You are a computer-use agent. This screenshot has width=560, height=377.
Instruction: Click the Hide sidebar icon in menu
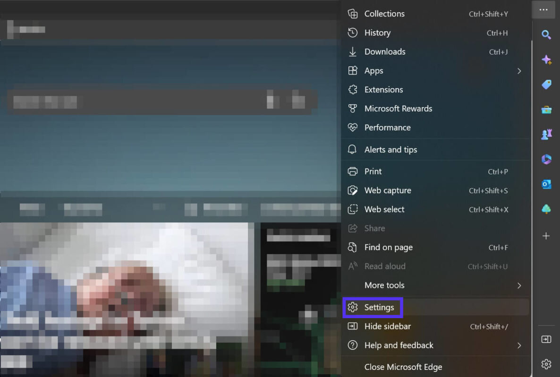353,326
